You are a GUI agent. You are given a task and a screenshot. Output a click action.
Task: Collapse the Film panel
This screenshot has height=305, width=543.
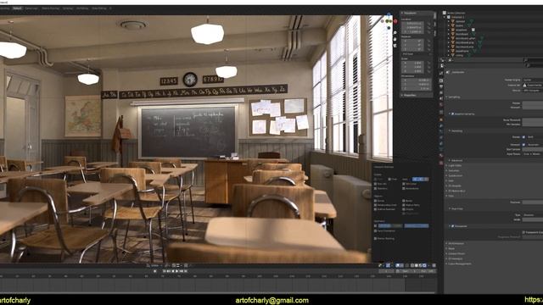point(450,196)
